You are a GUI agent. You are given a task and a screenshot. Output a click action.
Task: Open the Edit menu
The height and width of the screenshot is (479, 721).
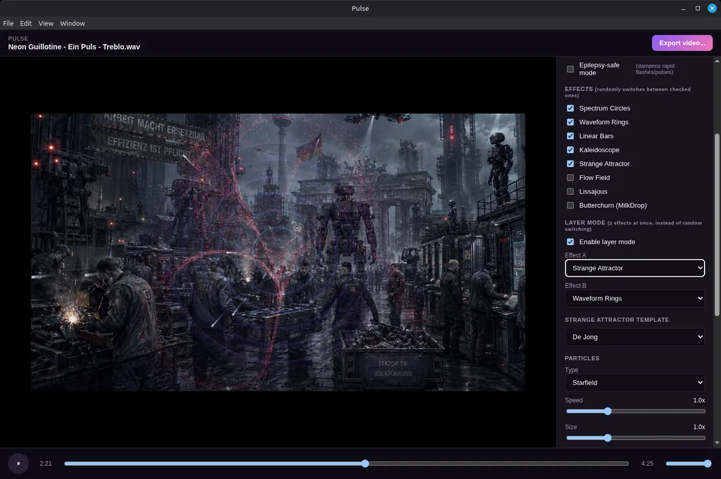point(26,24)
